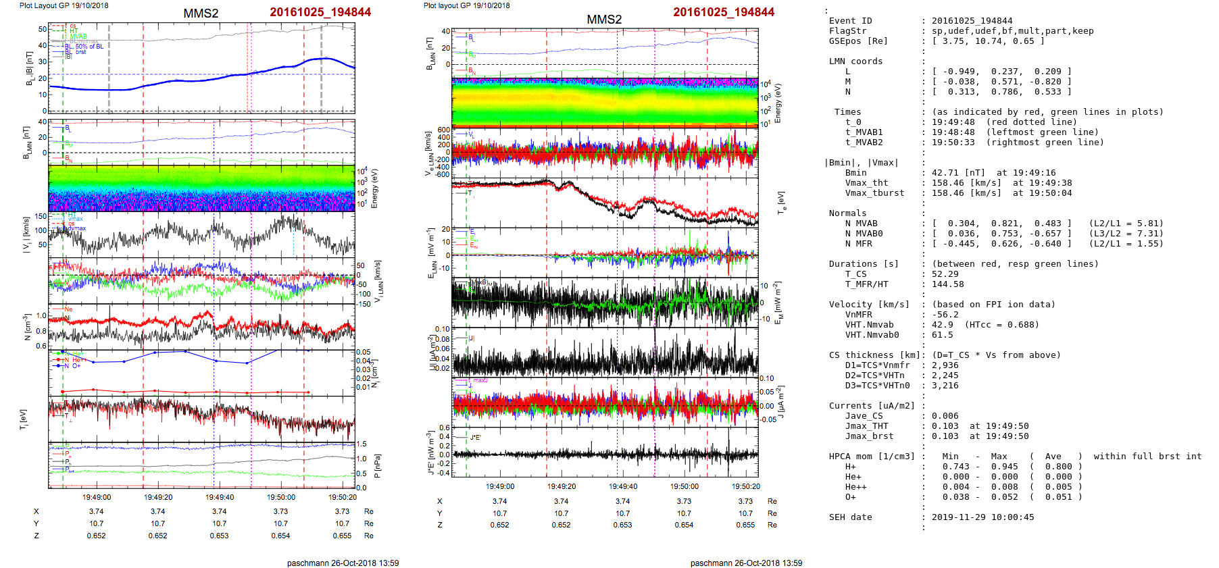Click the Plot Layout GP 19/10/2018 label above the left plot
1219x568 pixels.
64,5
